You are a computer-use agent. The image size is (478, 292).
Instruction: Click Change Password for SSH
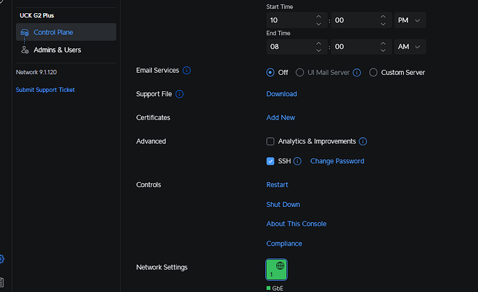click(337, 161)
